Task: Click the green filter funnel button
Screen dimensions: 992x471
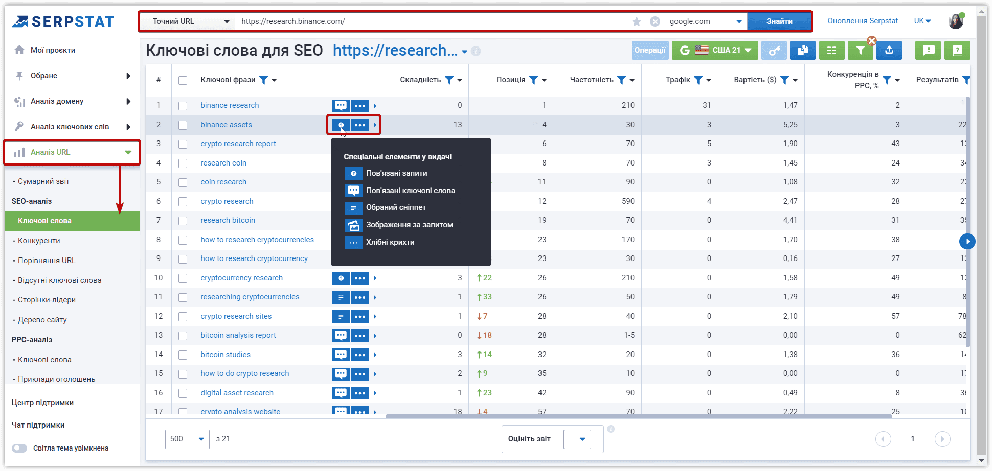Action: [x=861, y=50]
